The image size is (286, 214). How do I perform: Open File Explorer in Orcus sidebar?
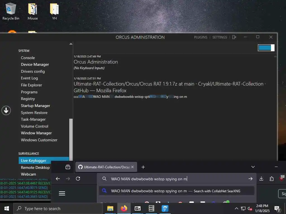click(31, 85)
